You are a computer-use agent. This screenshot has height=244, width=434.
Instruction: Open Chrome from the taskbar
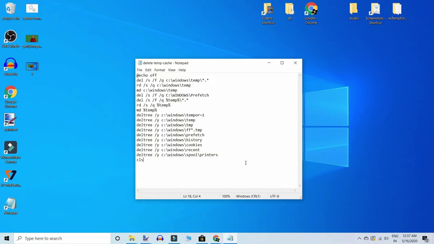click(x=216, y=238)
